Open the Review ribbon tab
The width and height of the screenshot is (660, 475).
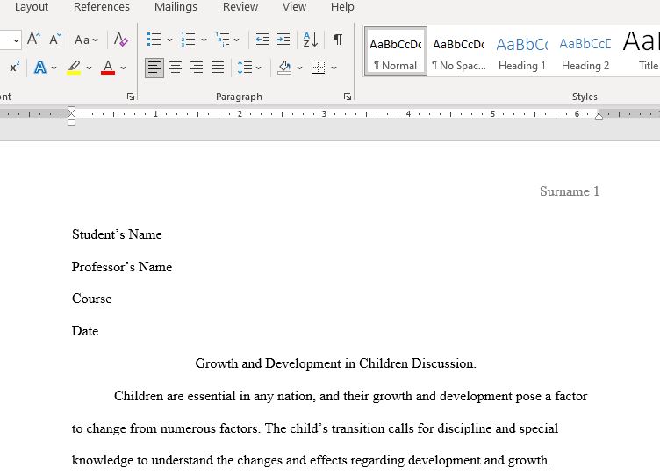(x=240, y=7)
